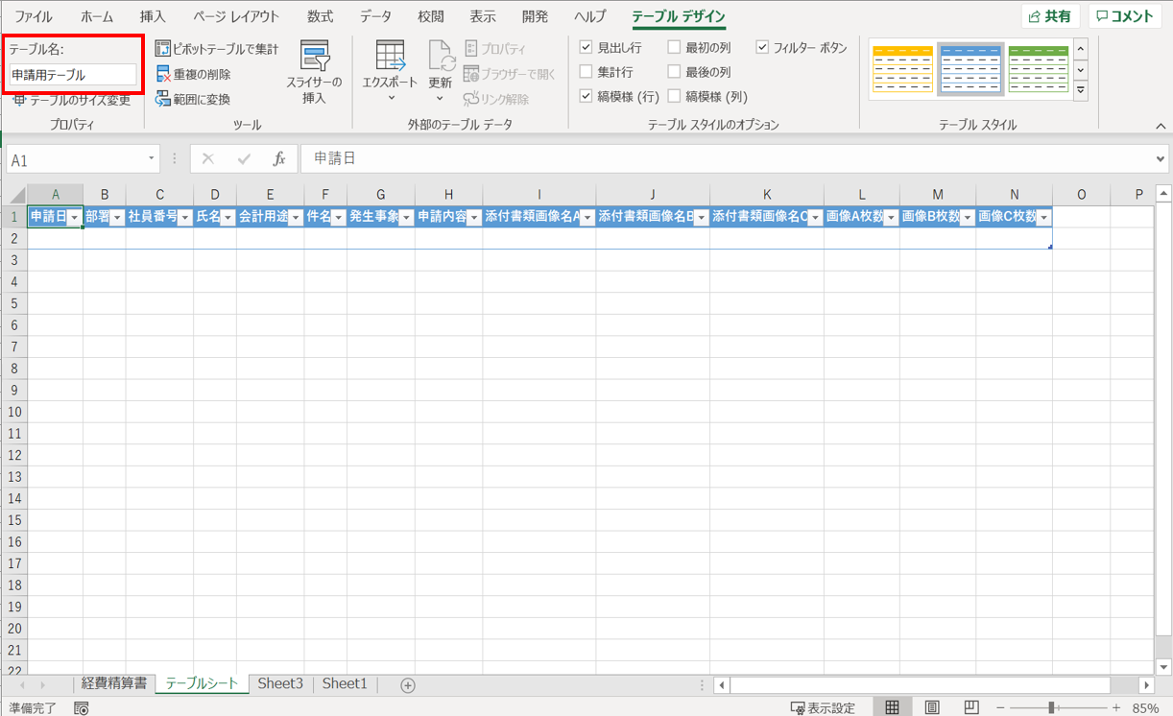The height and width of the screenshot is (716, 1173).
Task: Expand the Name Box dropdown arrow
Action: coord(152,159)
